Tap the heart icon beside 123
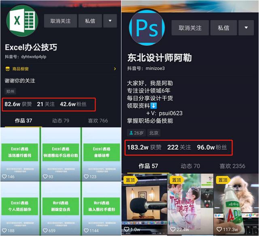 tap(86, 176)
